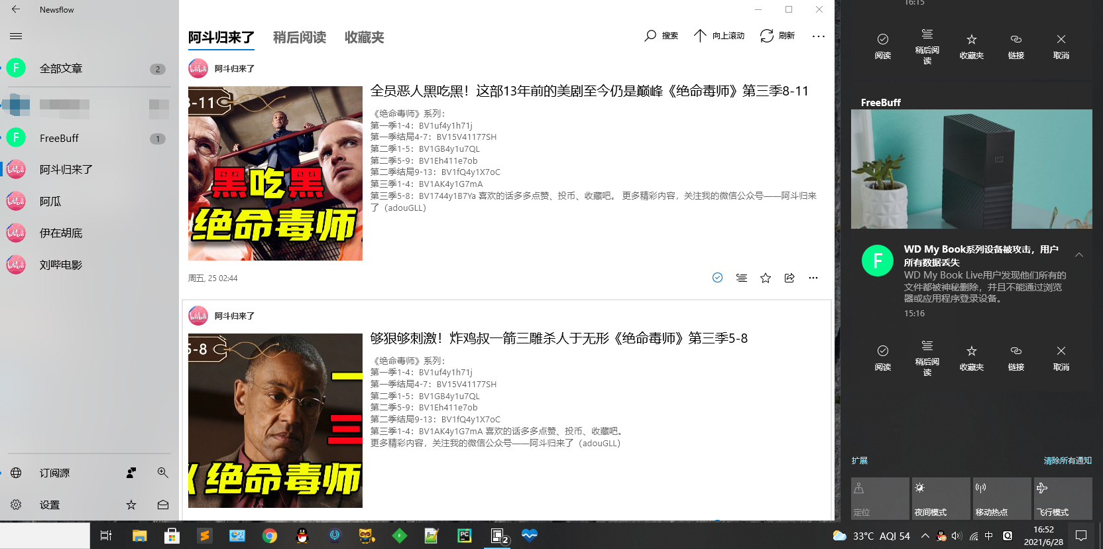
Task: Open the WD My Book notification image
Action: pyautogui.click(x=972, y=169)
